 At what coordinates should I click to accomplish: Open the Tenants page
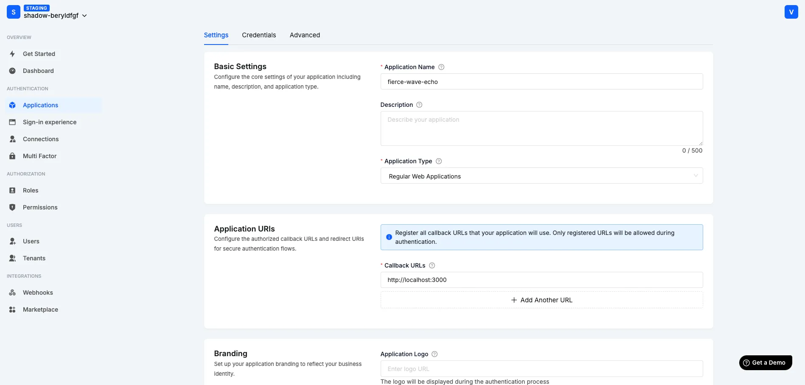click(34, 258)
